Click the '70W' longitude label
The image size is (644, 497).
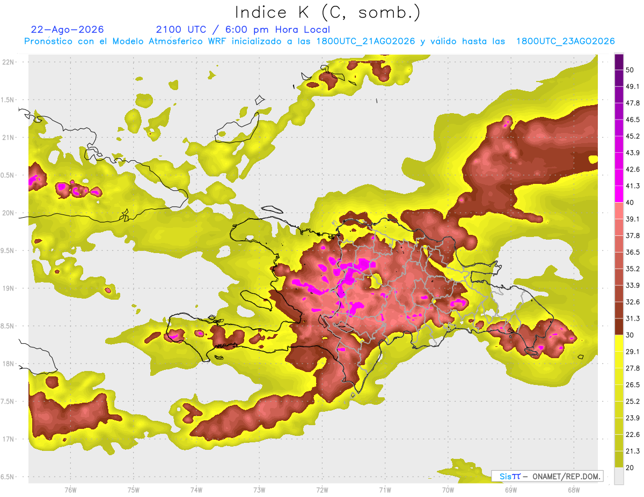click(x=448, y=490)
